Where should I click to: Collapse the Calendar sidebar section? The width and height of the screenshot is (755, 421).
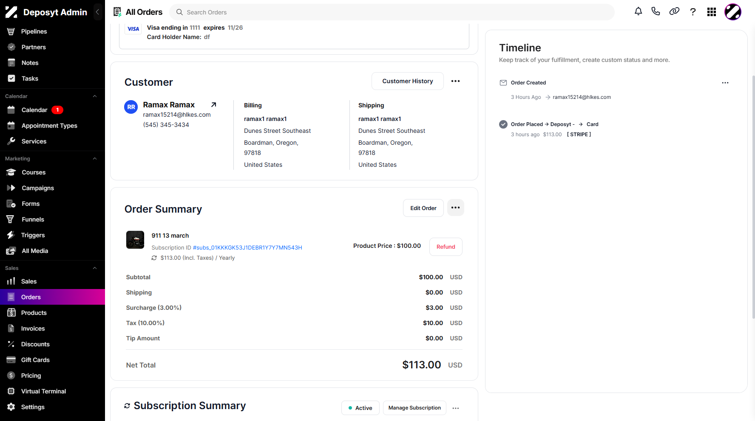tap(95, 96)
